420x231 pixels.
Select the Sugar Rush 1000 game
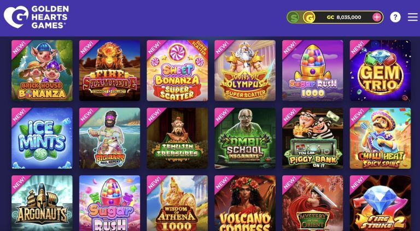point(313,70)
